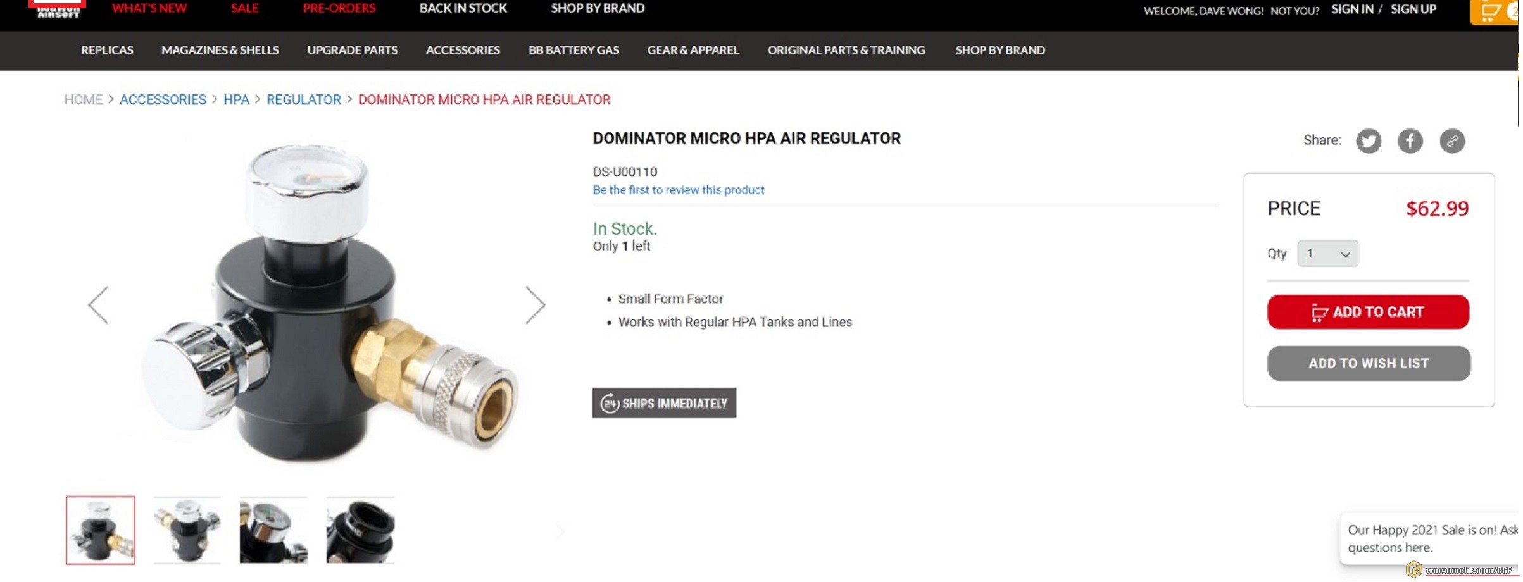The image size is (1523, 582).
Task: Click the Happy 2021 Sale chat popup
Action: [1429, 538]
